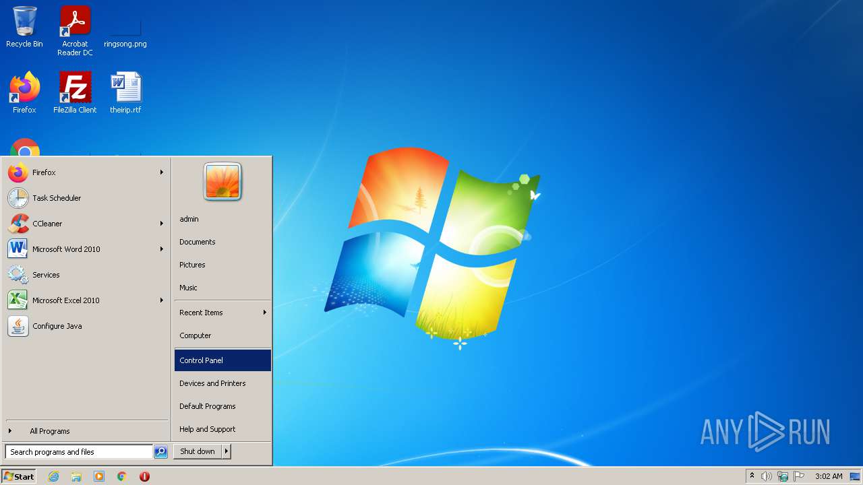Screen dimensions: 863x485
Task: Open the clock showing 3:02 AM
Action: click(829, 476)
